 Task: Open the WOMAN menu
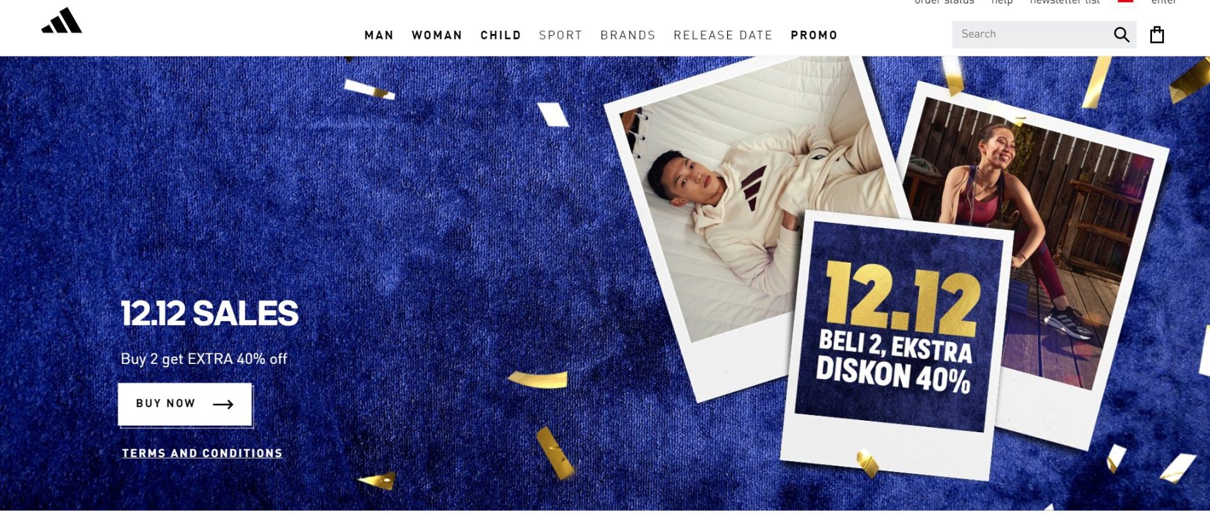tap(437, 35)
